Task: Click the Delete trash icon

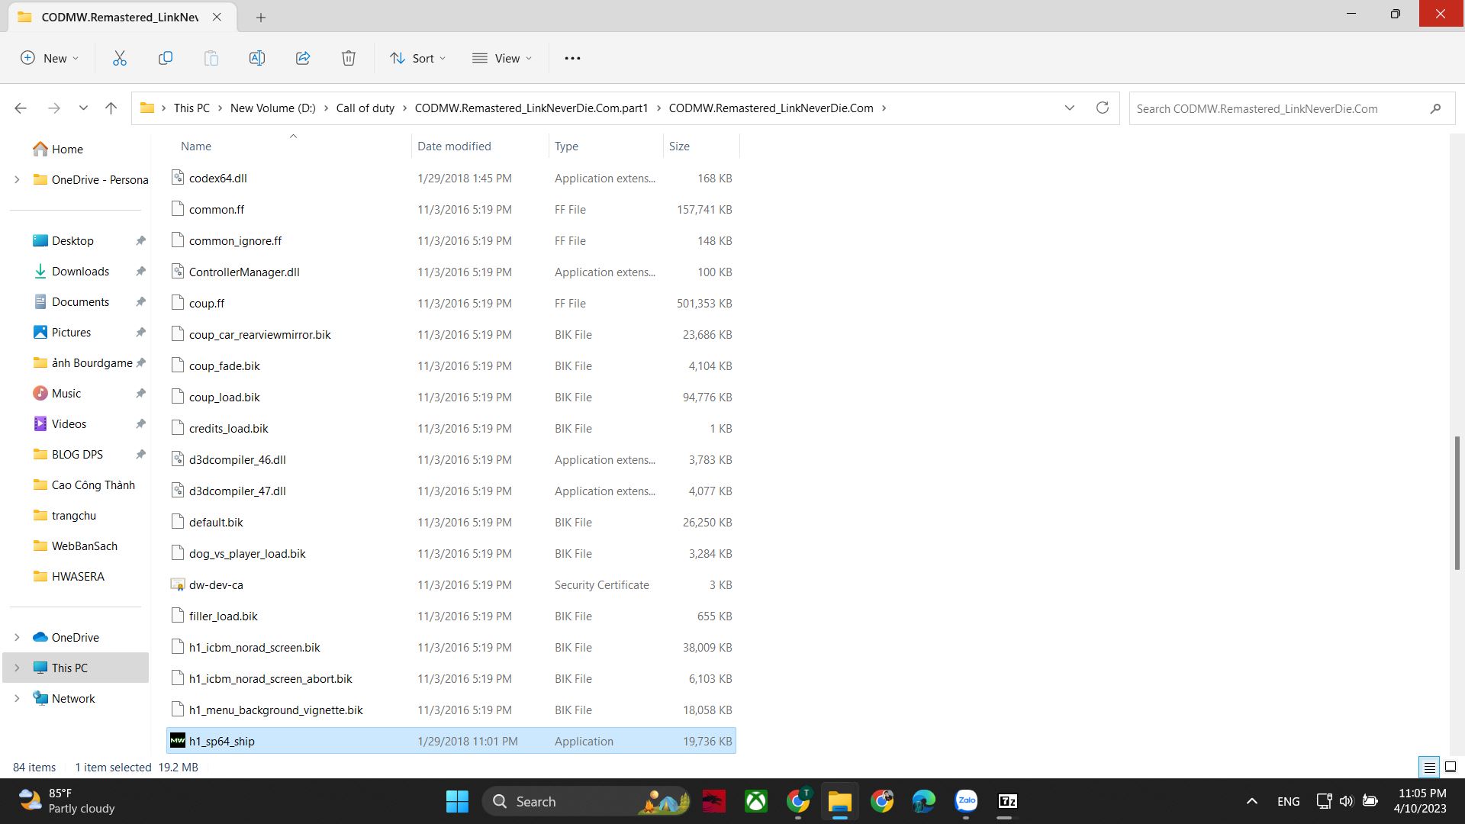Action: (x=349, y=58)
